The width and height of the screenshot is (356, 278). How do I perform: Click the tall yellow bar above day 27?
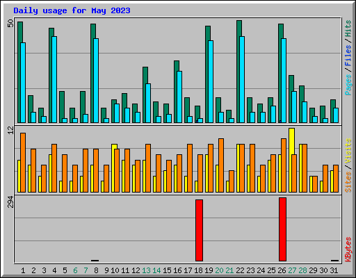click(291, 141)
